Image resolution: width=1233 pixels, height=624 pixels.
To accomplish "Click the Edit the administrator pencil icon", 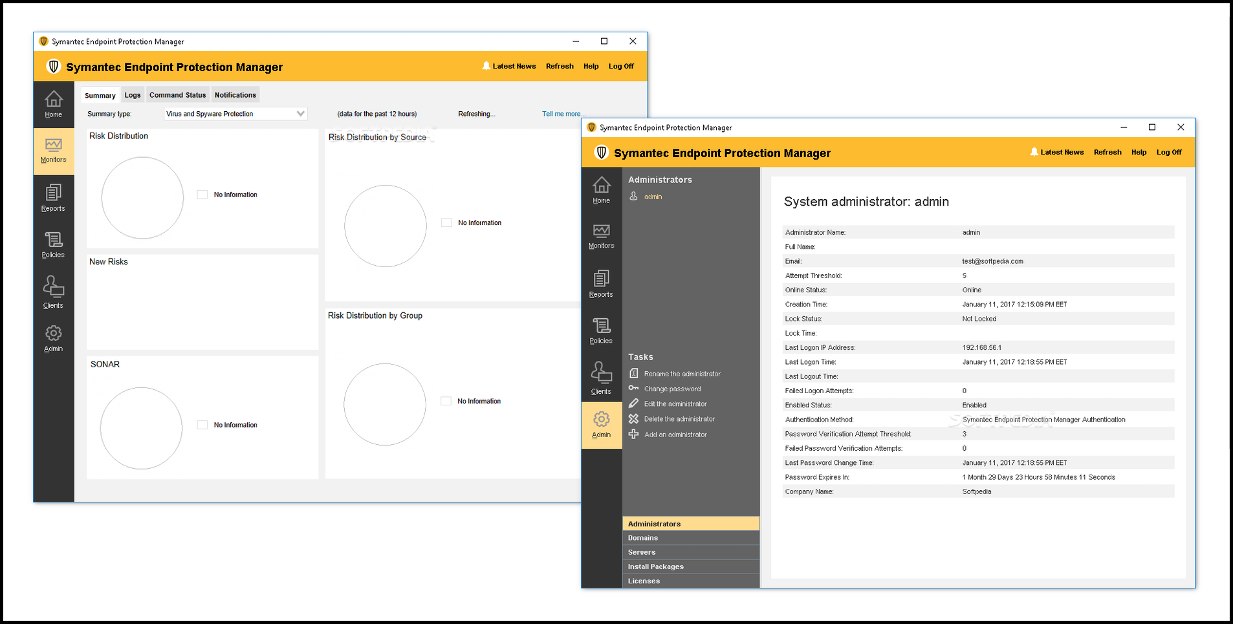I will coord(634,403).
